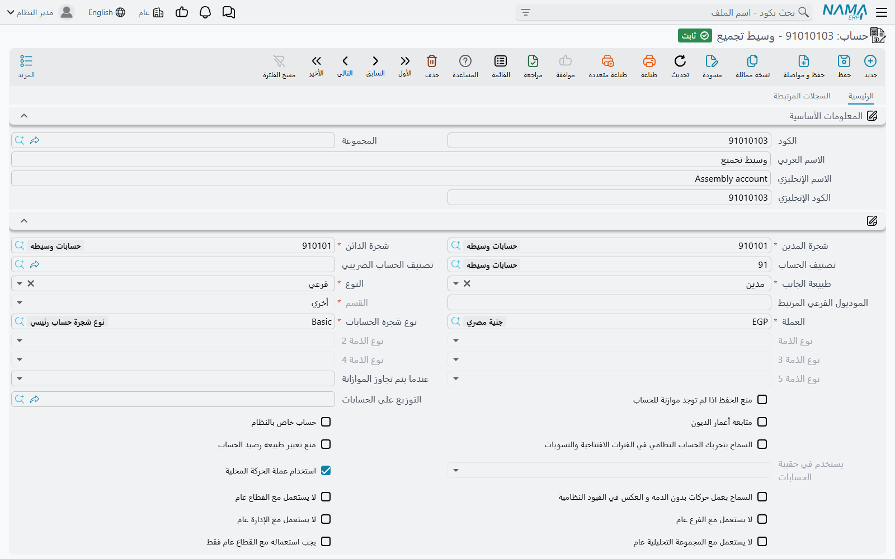Image resolution: width=895 pixels, height=559 pixels.
Task: Collapse المعلومات الأساسية section chevron
Action: (24, 116)
